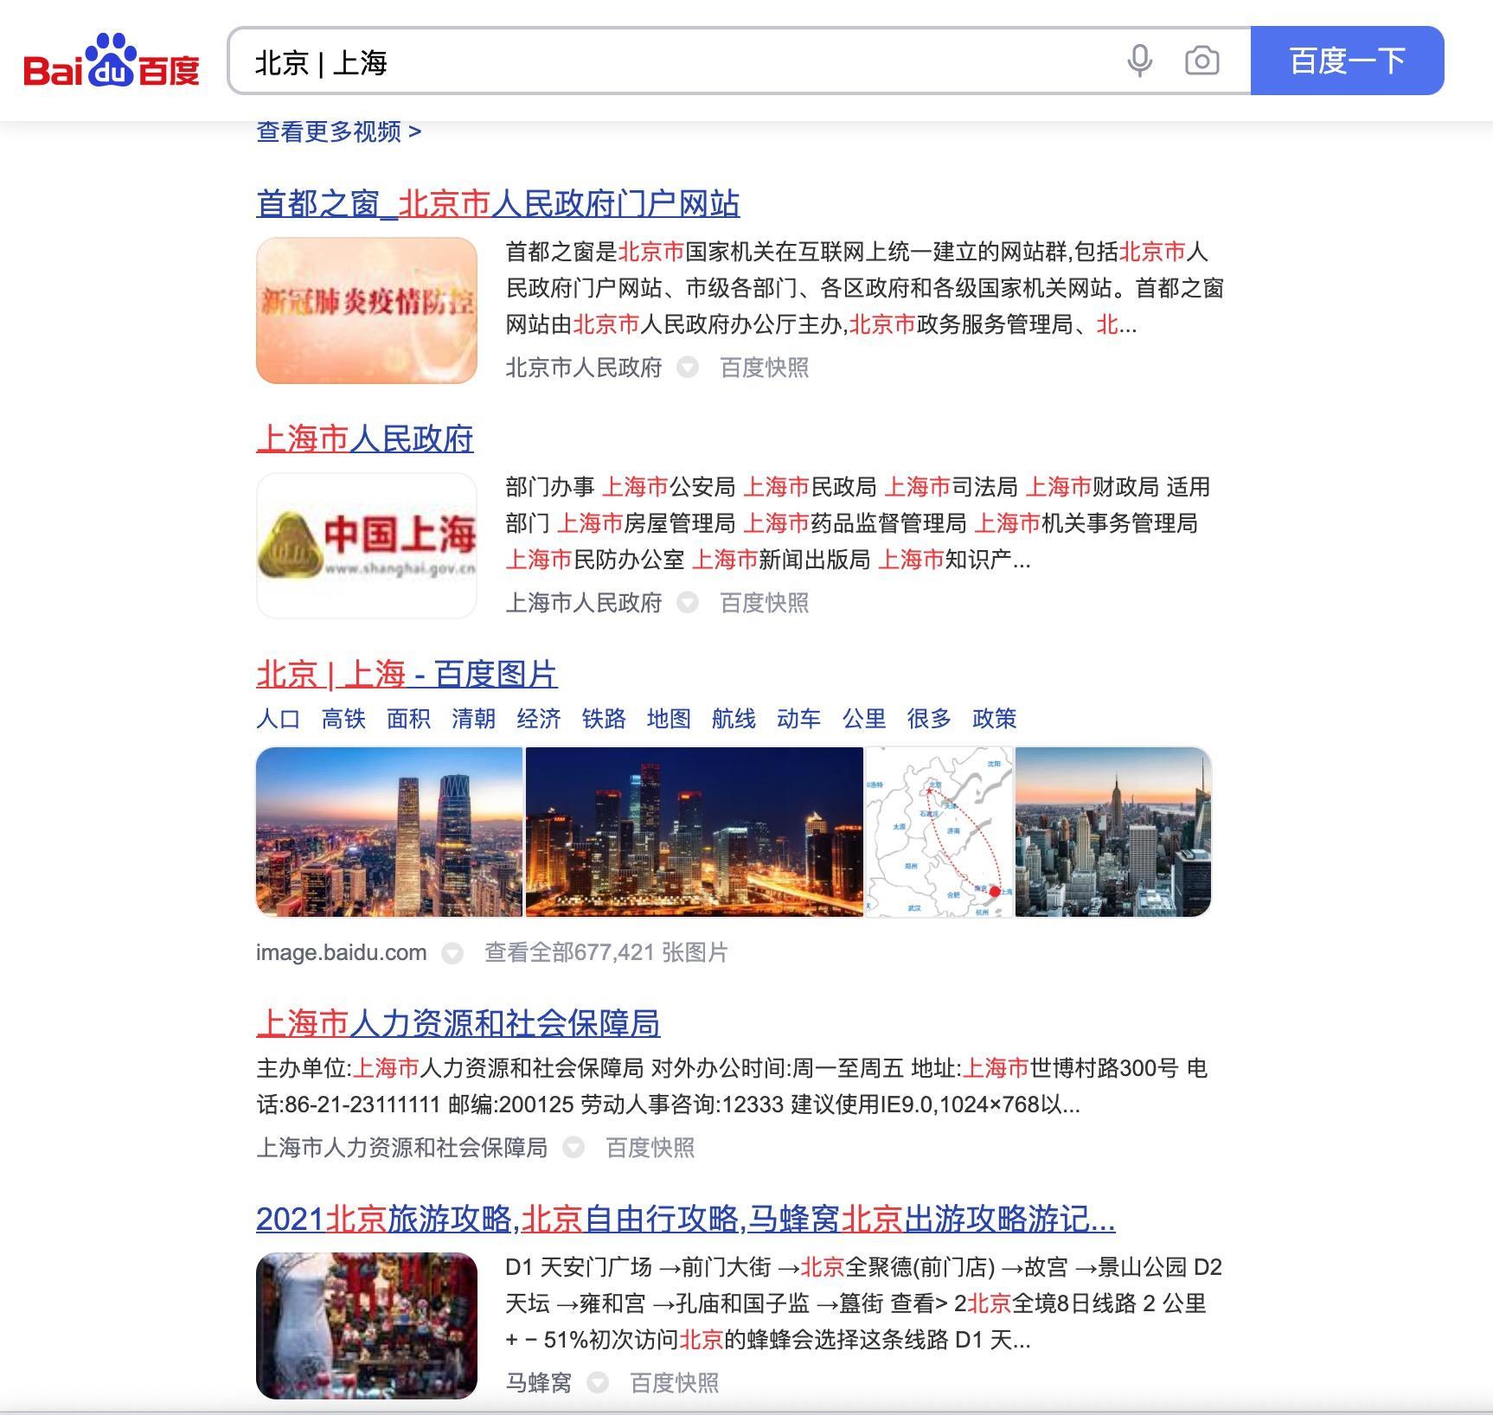Select the 航线 image tag
The width and height of the screenshot is (1493, 1415).
click(734, 719)
